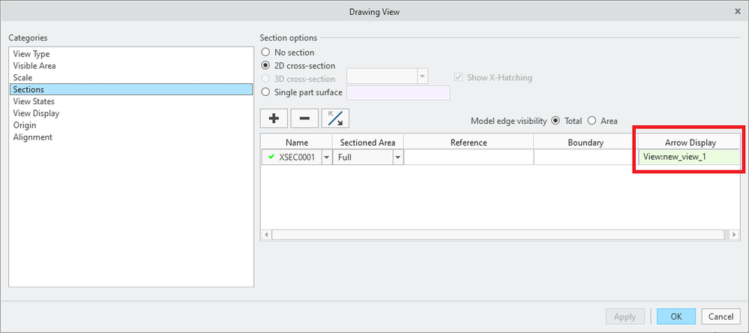Screen dimensions: 749x333
Task: Select the View Display category
Action: [x=36, y=113]
